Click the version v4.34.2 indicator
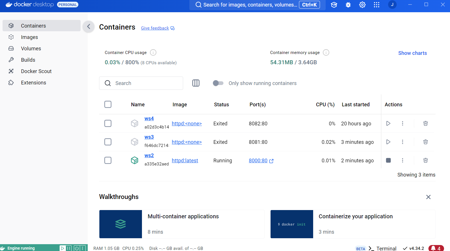 click(x=413, y=248)
